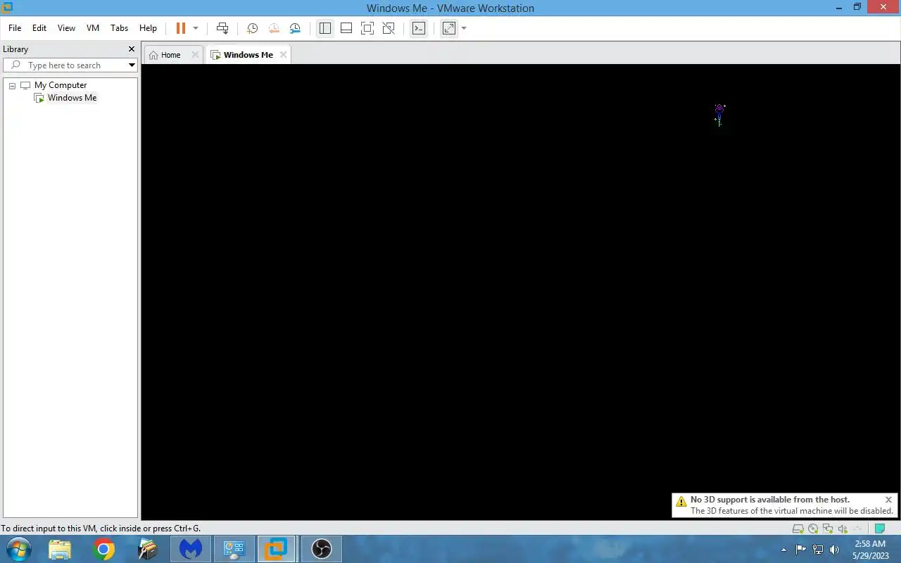Click the sound card status icon
Image resolution: width=901 pixels, height=563 pixels.
pyautogui.click(x=843, y=529)
